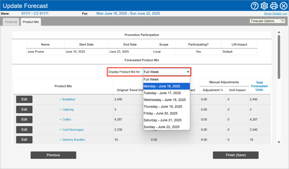Close the Update Forecast window

click(283, 6)
